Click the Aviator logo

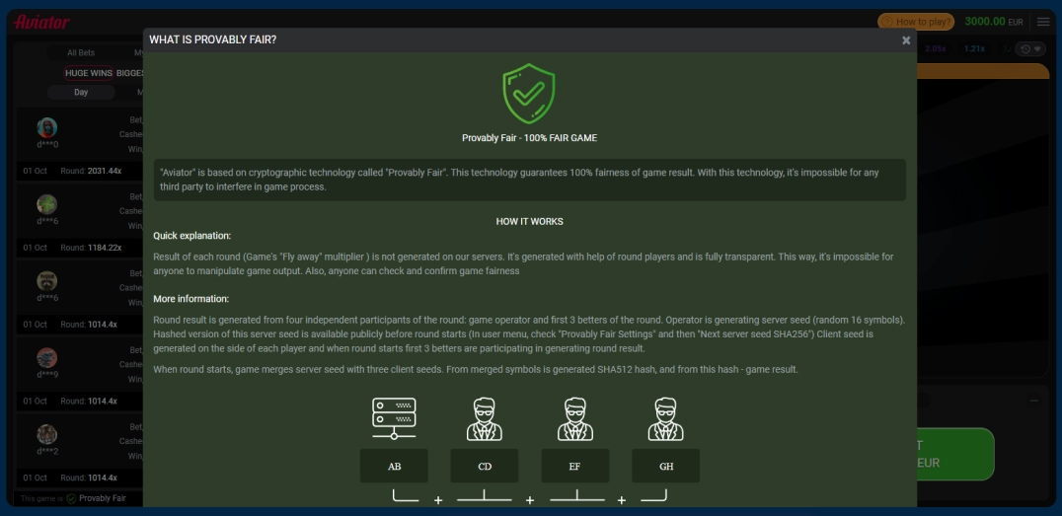pyautogui.click(x=42, y=22)
